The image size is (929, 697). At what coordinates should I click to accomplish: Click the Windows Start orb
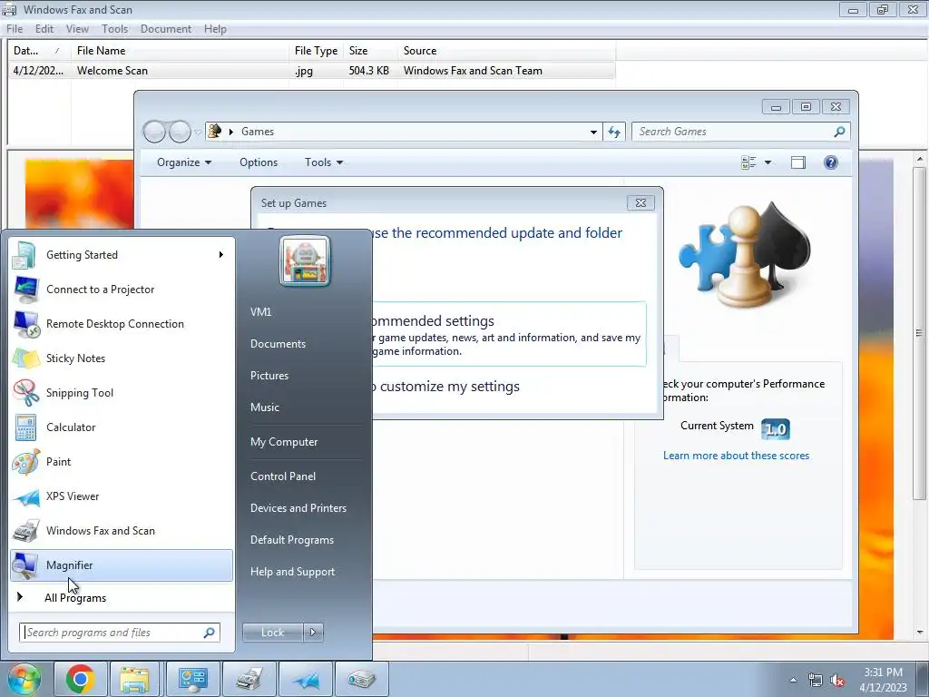point(24,679)
